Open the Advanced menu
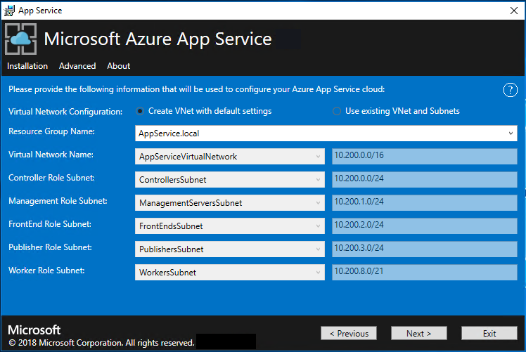 [77, 66]
